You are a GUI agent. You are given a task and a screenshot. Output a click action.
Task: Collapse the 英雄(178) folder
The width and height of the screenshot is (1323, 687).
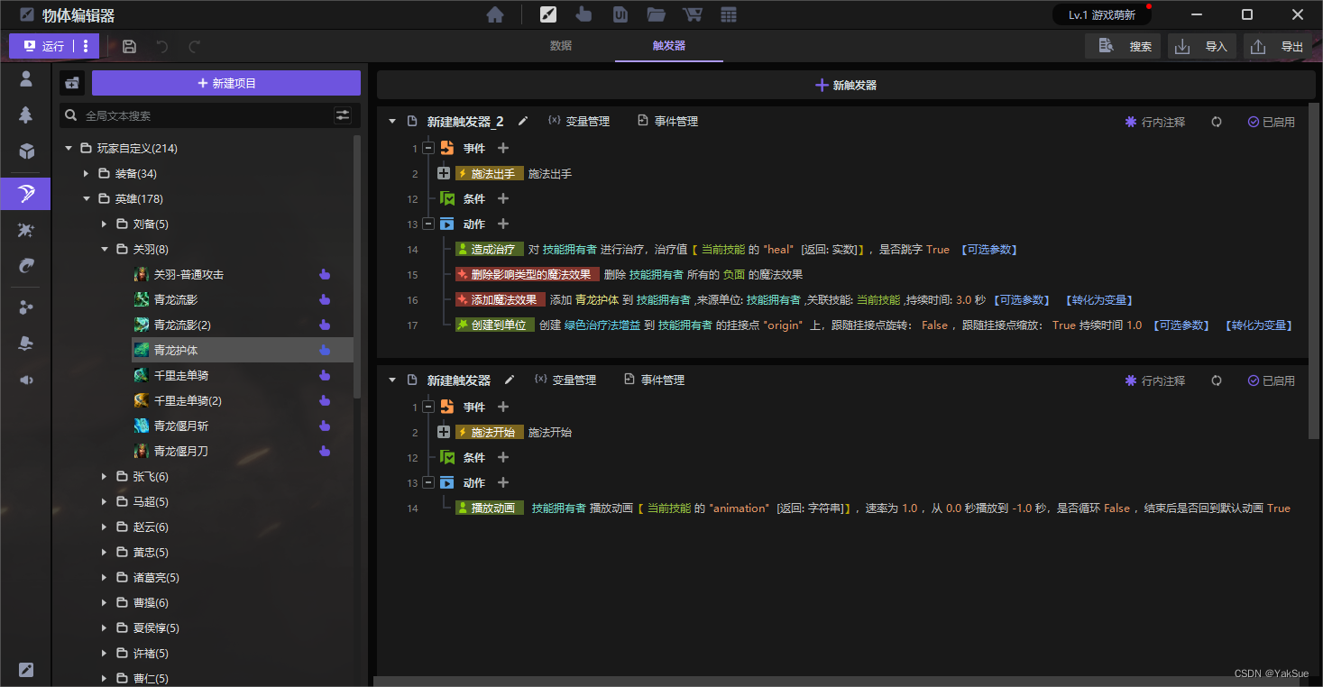tap(87, 198)
